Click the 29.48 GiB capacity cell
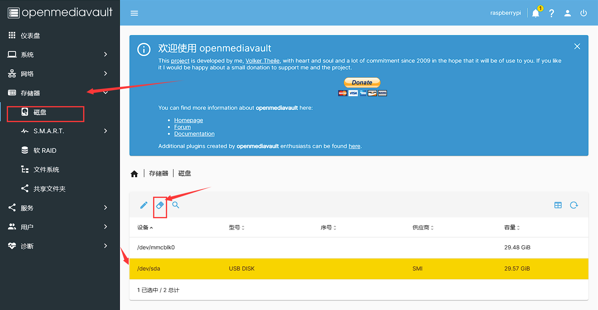The height and width of the screenshot is (310, 598). click(x=517, y=247)
